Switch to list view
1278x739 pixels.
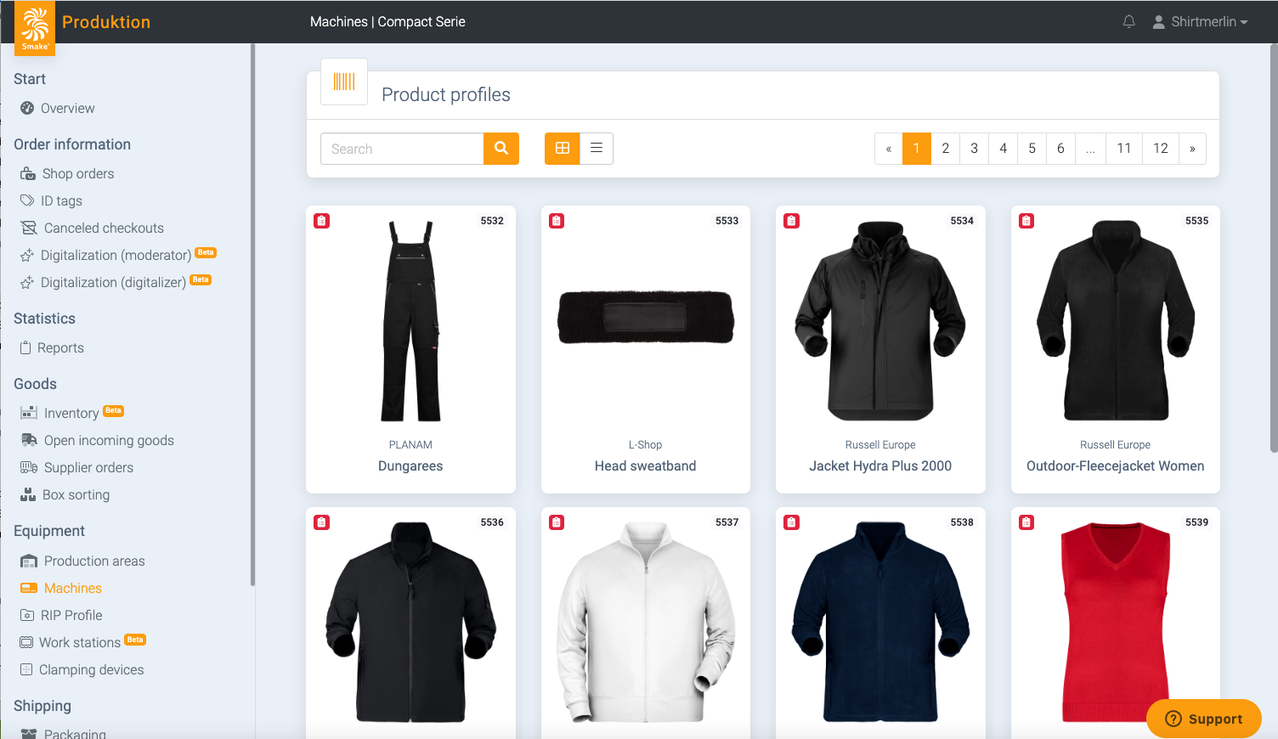(x=597, y=149)
